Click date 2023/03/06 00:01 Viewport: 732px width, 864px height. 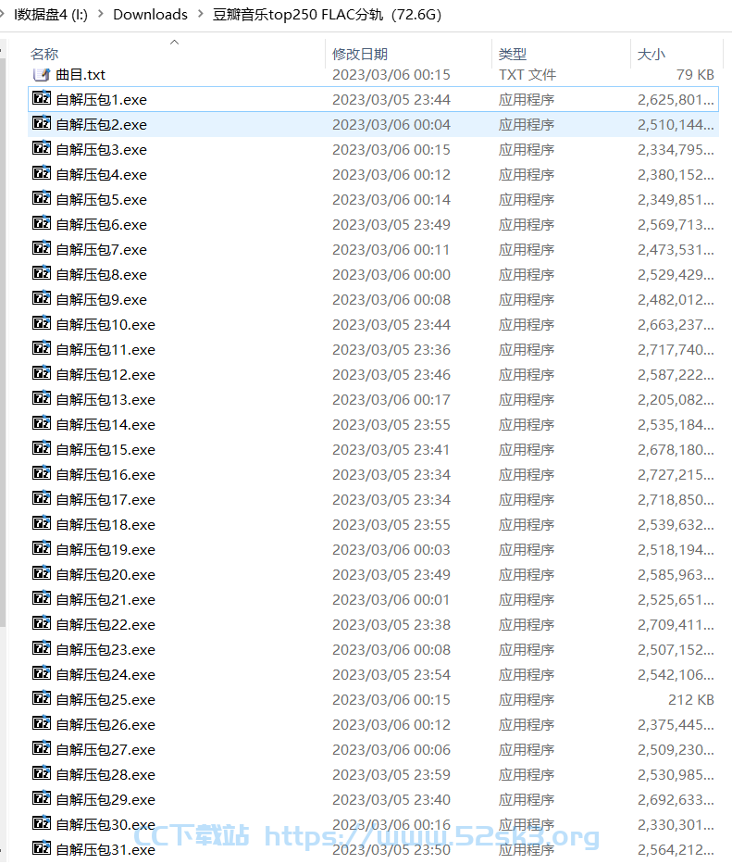[x=391, y=599]
